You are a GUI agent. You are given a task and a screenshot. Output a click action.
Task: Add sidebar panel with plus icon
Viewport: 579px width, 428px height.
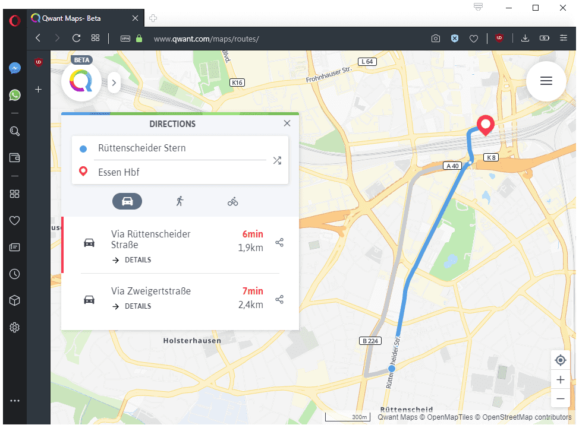(39, 89)
